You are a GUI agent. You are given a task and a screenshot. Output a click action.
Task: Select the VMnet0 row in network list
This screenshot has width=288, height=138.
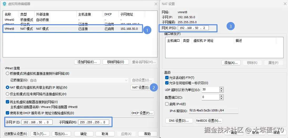pyautogui.click(x=80, y=20)
